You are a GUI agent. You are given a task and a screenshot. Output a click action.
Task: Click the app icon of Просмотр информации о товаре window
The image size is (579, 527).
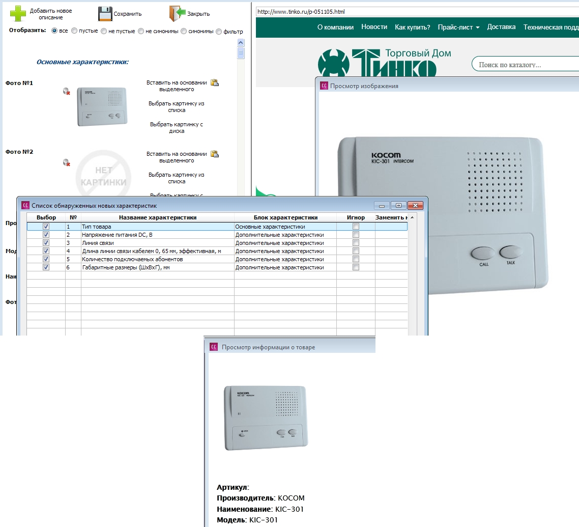[213, 347]
